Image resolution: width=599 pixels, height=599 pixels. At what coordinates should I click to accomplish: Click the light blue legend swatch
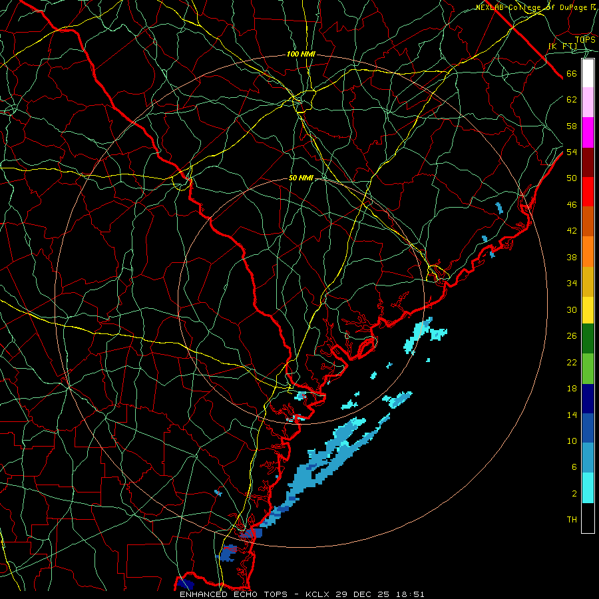(x=588, y=458)
